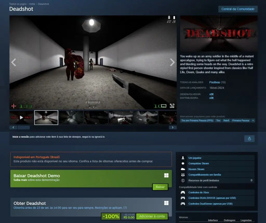Click the thumbnail strip scrollbar handle

[x=24, y=127]
